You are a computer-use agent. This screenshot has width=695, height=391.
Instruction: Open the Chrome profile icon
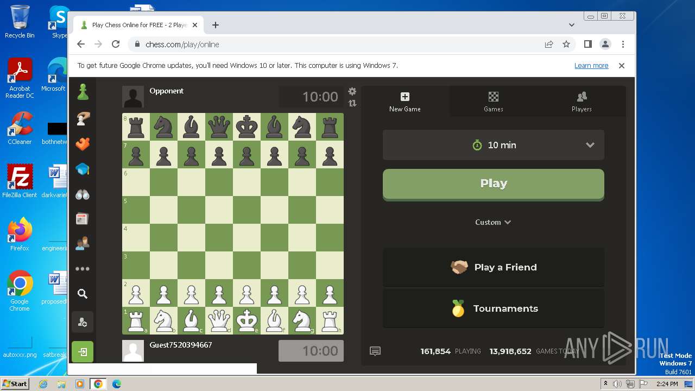(605, 45)
